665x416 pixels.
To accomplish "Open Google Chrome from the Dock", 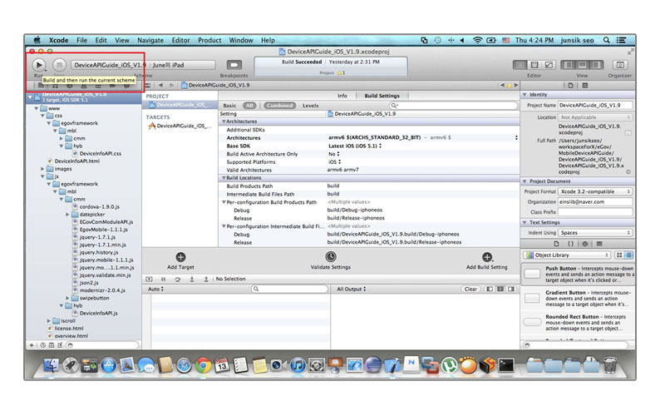I will click(x=202, y=364).
